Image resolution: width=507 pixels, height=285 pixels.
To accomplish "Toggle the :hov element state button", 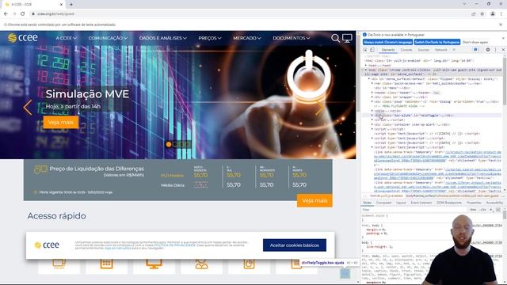I will (473, 210).
